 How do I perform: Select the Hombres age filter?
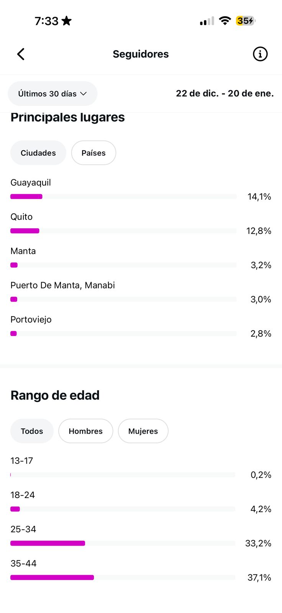85,431
